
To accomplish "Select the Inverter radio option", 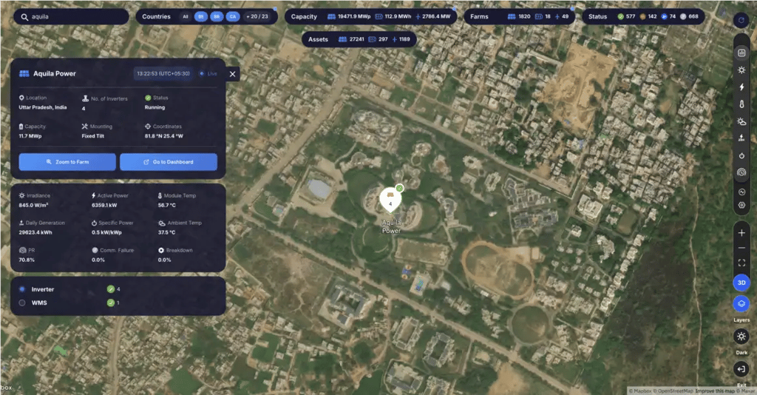I will point(21,289).
